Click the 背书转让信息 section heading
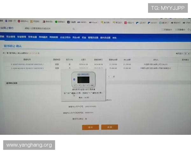Viewport: 191px width, 153px height. pos(12,83)
